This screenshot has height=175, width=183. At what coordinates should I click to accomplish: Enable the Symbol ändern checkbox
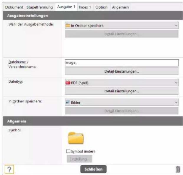coord(68,151)
